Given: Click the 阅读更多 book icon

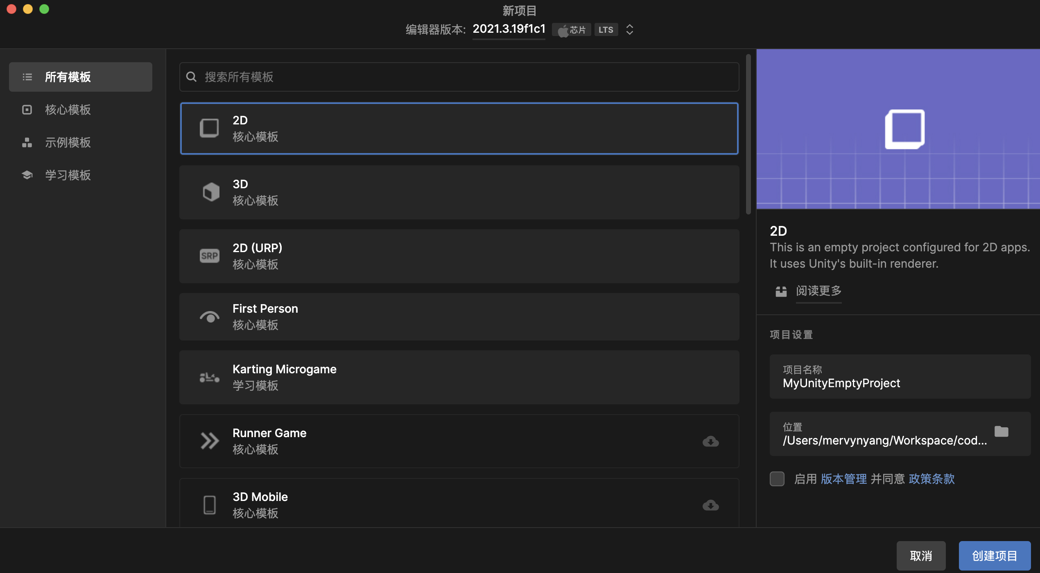Looking at the screenshot, I should click(781, 291).
